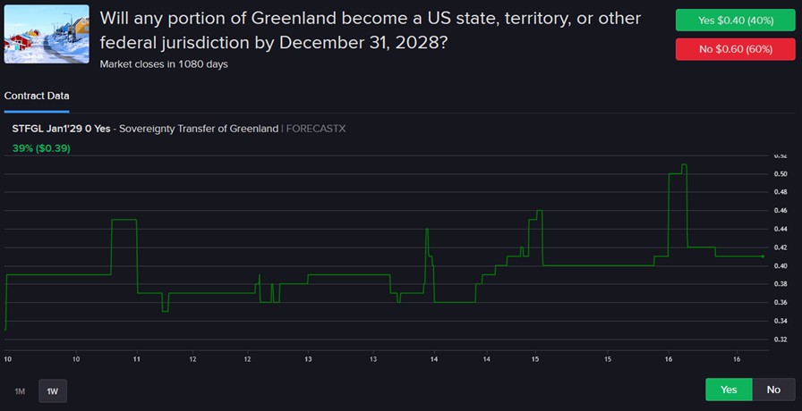This screenshot has width=802, height=411.
Task: Click the green 39% ($0.39) price label
Action: coord(41,147)
